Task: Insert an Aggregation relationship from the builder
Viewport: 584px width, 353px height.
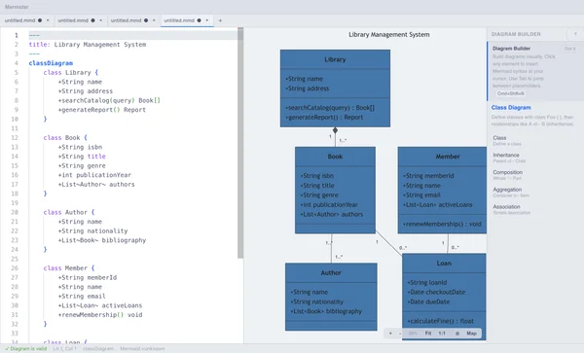Action: tap(534, 192)
